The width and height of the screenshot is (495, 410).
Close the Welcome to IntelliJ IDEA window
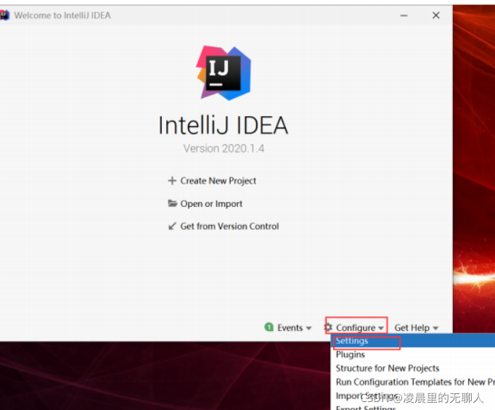pyautogui.click(x=436, y=15)
